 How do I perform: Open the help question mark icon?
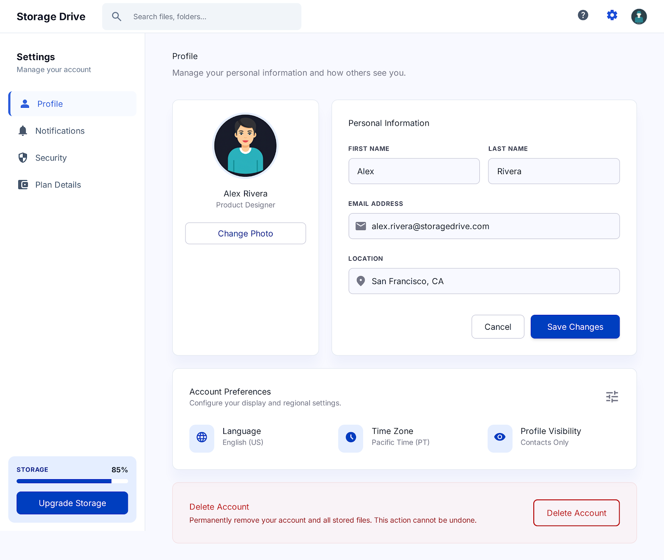583,15
